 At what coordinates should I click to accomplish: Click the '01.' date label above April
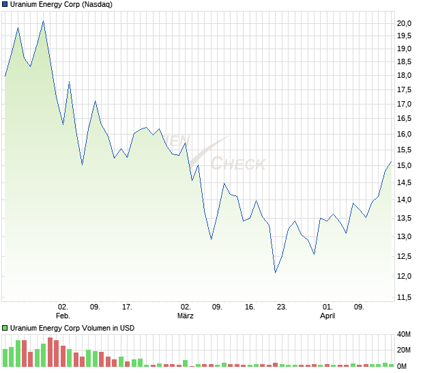pyautogui.click(x=327, y=307)
